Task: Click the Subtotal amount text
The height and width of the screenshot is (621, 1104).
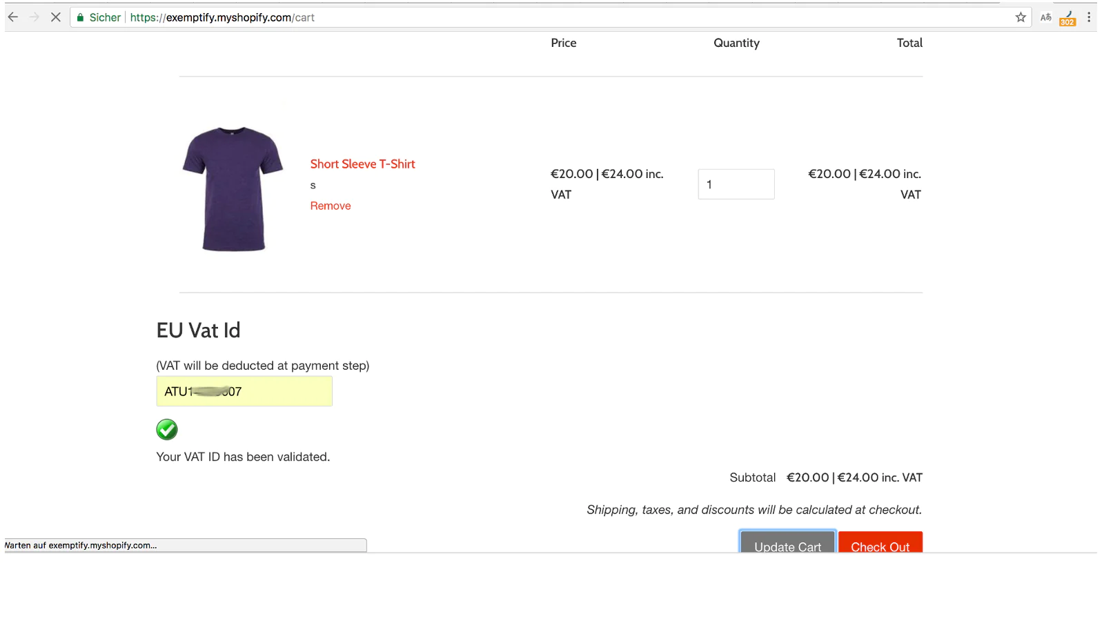Action: click(854, 477)
